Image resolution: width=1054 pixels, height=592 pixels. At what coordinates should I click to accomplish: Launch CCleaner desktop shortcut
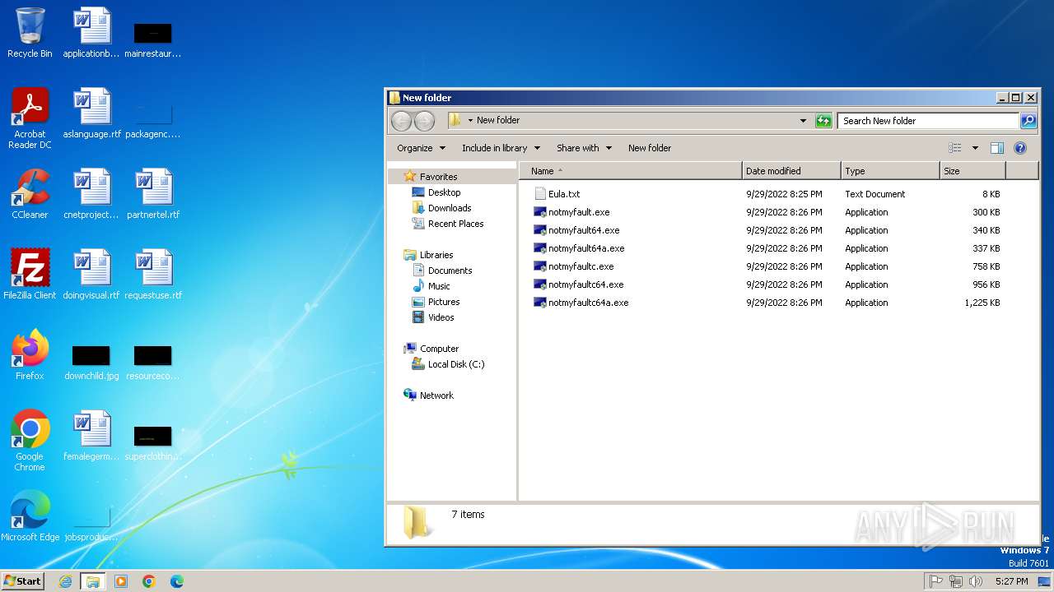(x=30, y=194)
